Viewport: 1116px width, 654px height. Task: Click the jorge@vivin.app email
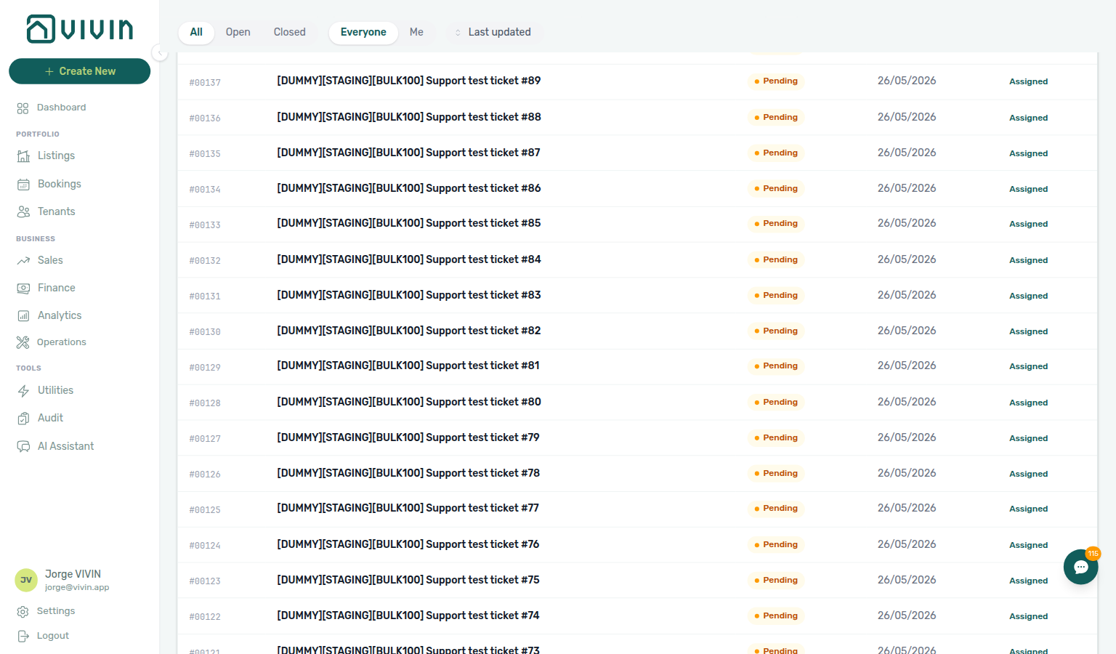pos(77,588)
